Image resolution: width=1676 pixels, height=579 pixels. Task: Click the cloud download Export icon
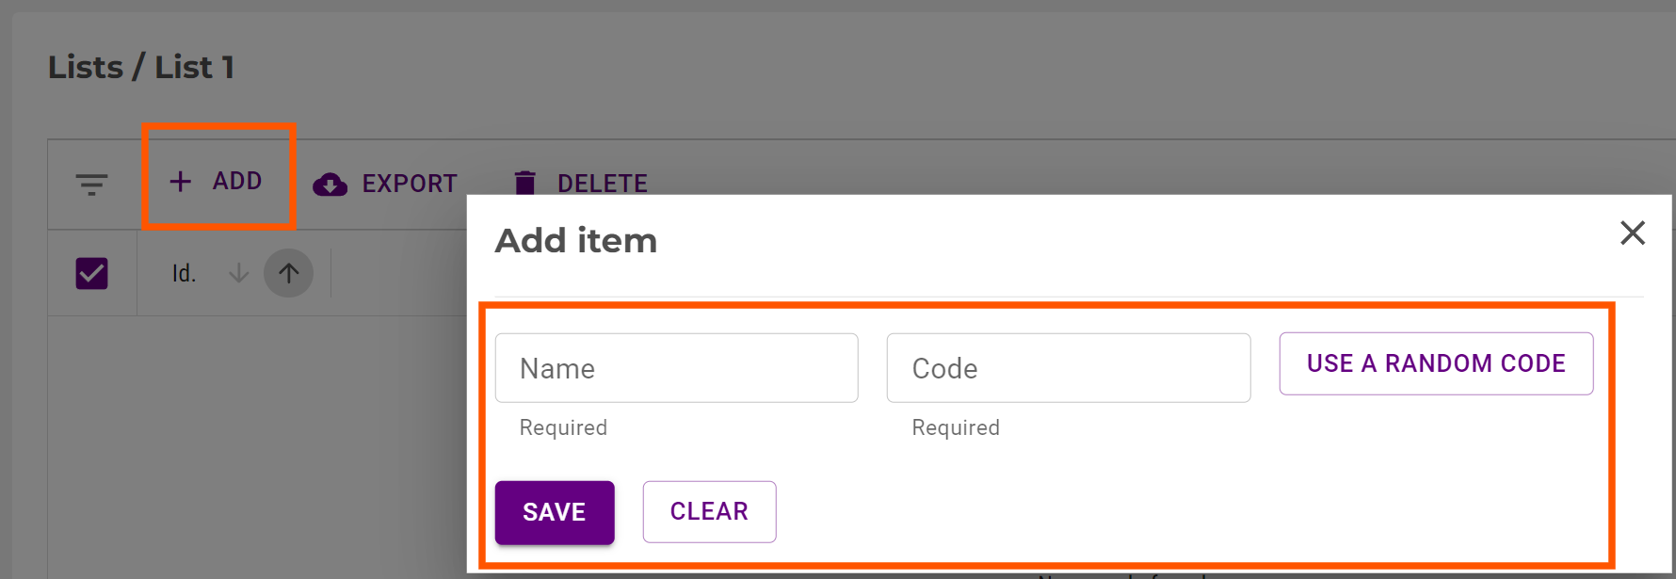(x=330, y=184)
